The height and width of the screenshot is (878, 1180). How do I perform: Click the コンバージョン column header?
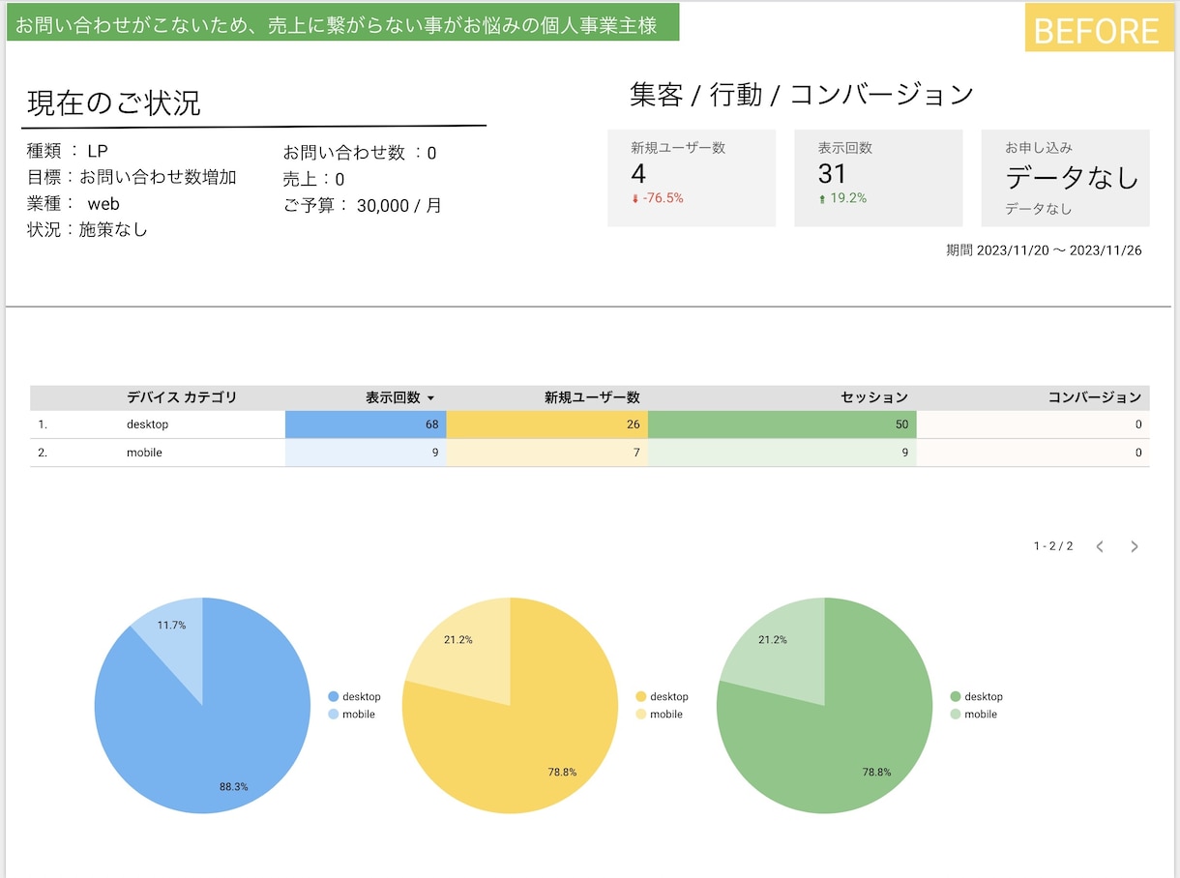click(1095, 397)
